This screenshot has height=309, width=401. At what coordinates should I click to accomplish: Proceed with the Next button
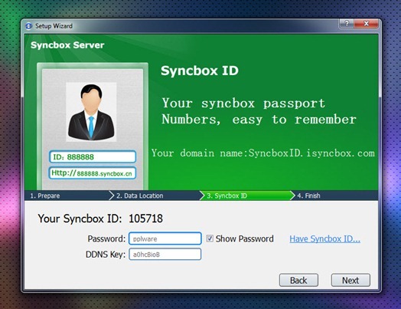(x=350, y=280)
